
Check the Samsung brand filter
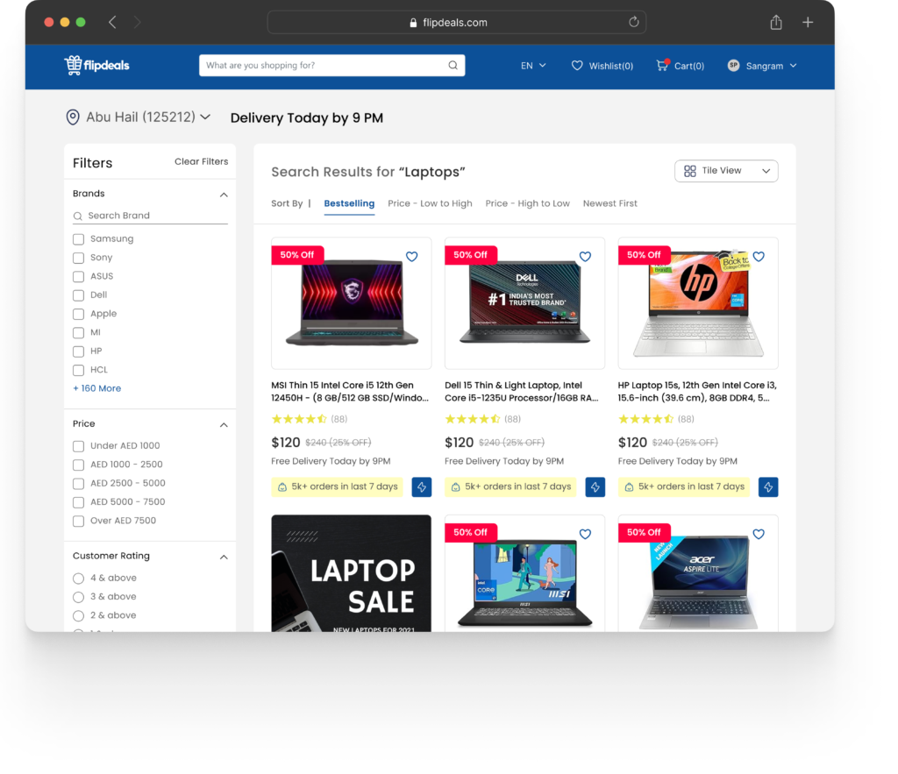point(78,239)
